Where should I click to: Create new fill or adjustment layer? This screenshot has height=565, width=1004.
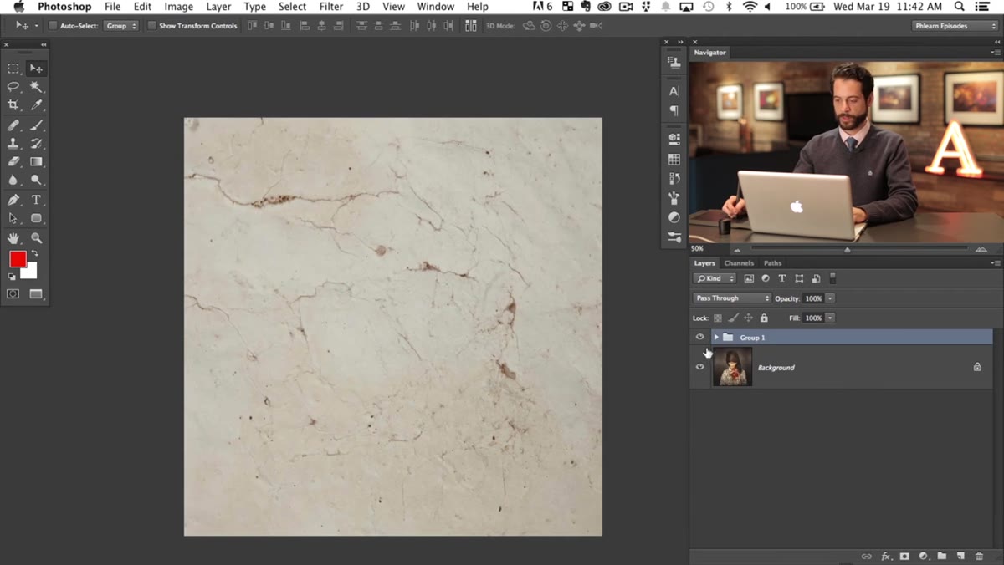924,557
